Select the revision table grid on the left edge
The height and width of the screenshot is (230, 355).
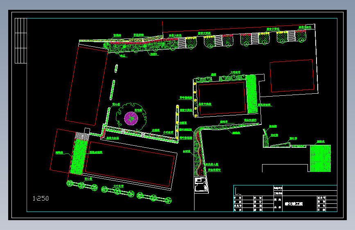(x=21, y=41)
